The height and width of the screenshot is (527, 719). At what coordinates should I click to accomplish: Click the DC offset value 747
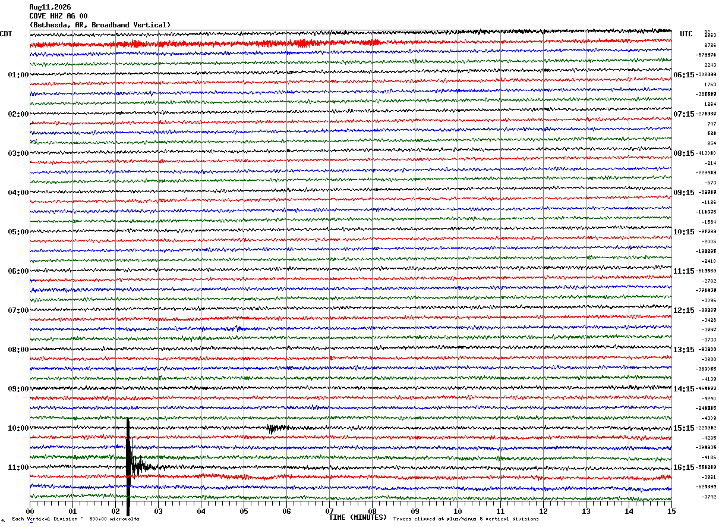(711, 124)
